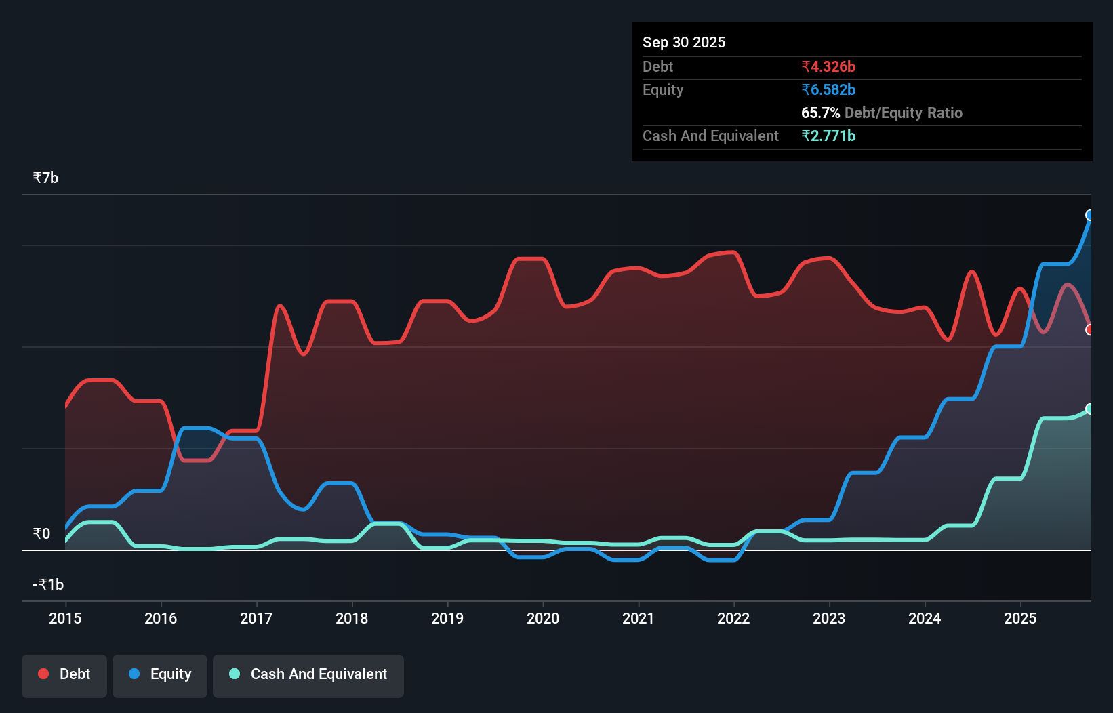Open the Cash And Equivalent tooltip row
The width and height of the screenshot is (1113, 713).
click(710, 136)
